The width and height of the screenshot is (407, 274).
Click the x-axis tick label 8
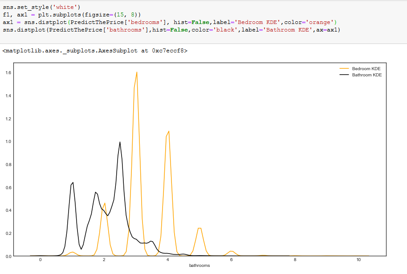295,260
